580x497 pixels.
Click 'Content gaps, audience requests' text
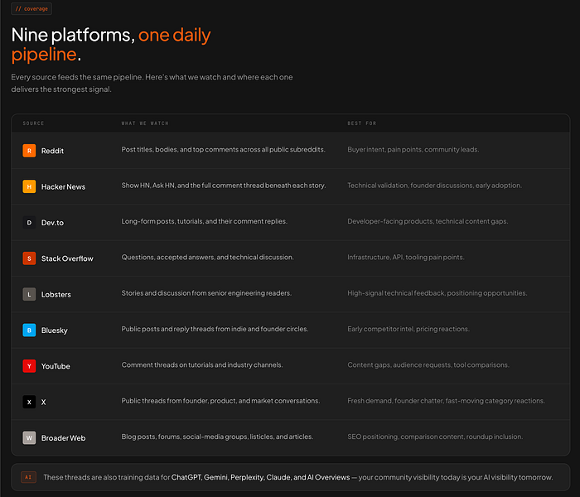pyautogui.click(x=428, y=364)
